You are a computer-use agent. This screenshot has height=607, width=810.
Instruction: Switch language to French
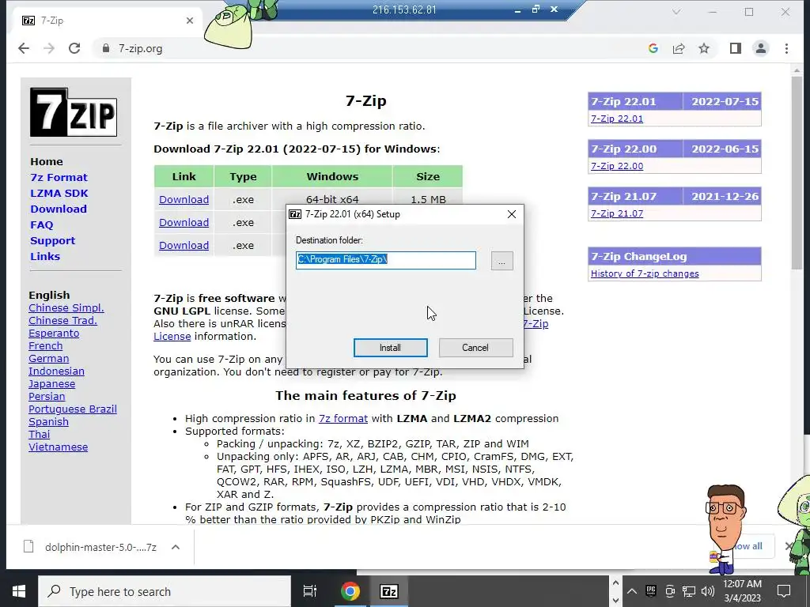[x=45, y=346]
